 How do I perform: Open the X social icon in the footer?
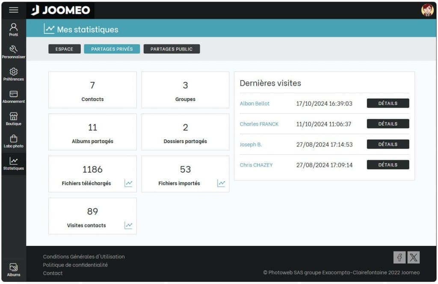[414, 257]
